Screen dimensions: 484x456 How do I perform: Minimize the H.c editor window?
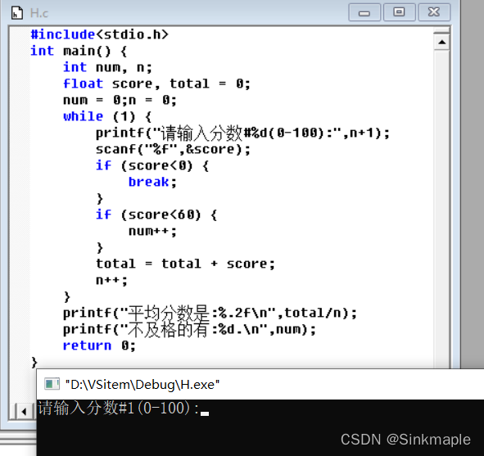364,12
